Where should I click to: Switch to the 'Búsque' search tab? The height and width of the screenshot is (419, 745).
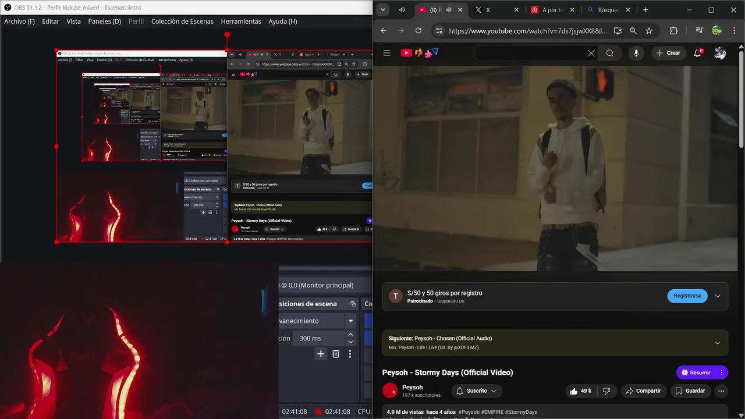coord(608,10)
